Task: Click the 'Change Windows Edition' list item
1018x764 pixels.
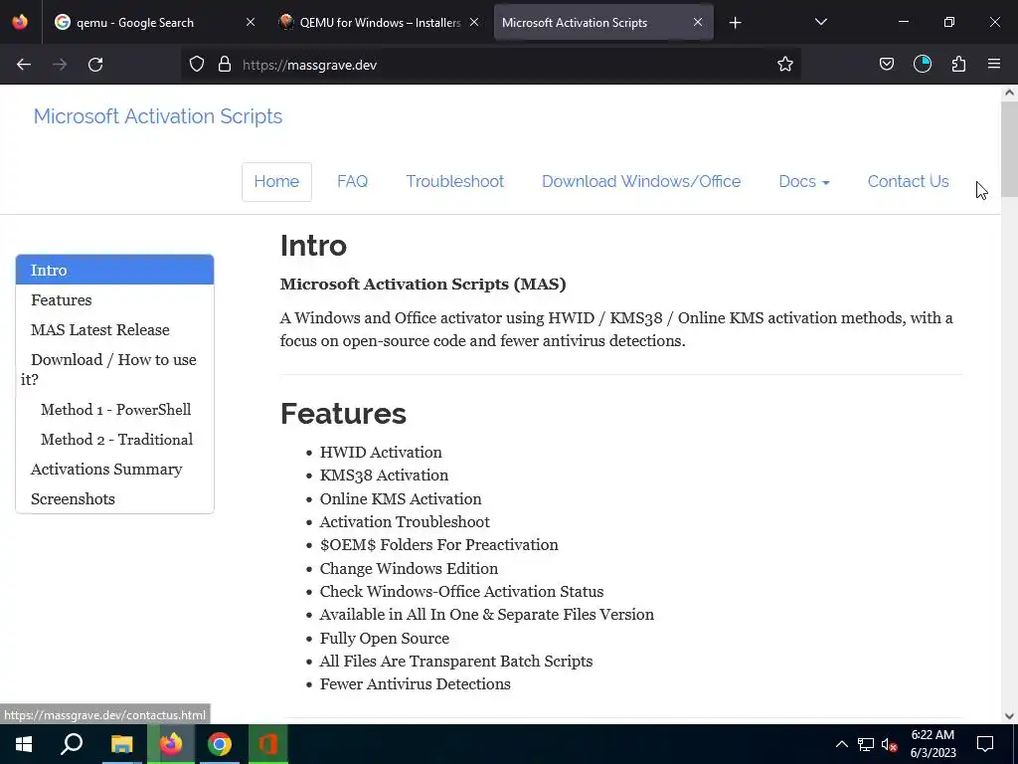Action: [409, 568]
